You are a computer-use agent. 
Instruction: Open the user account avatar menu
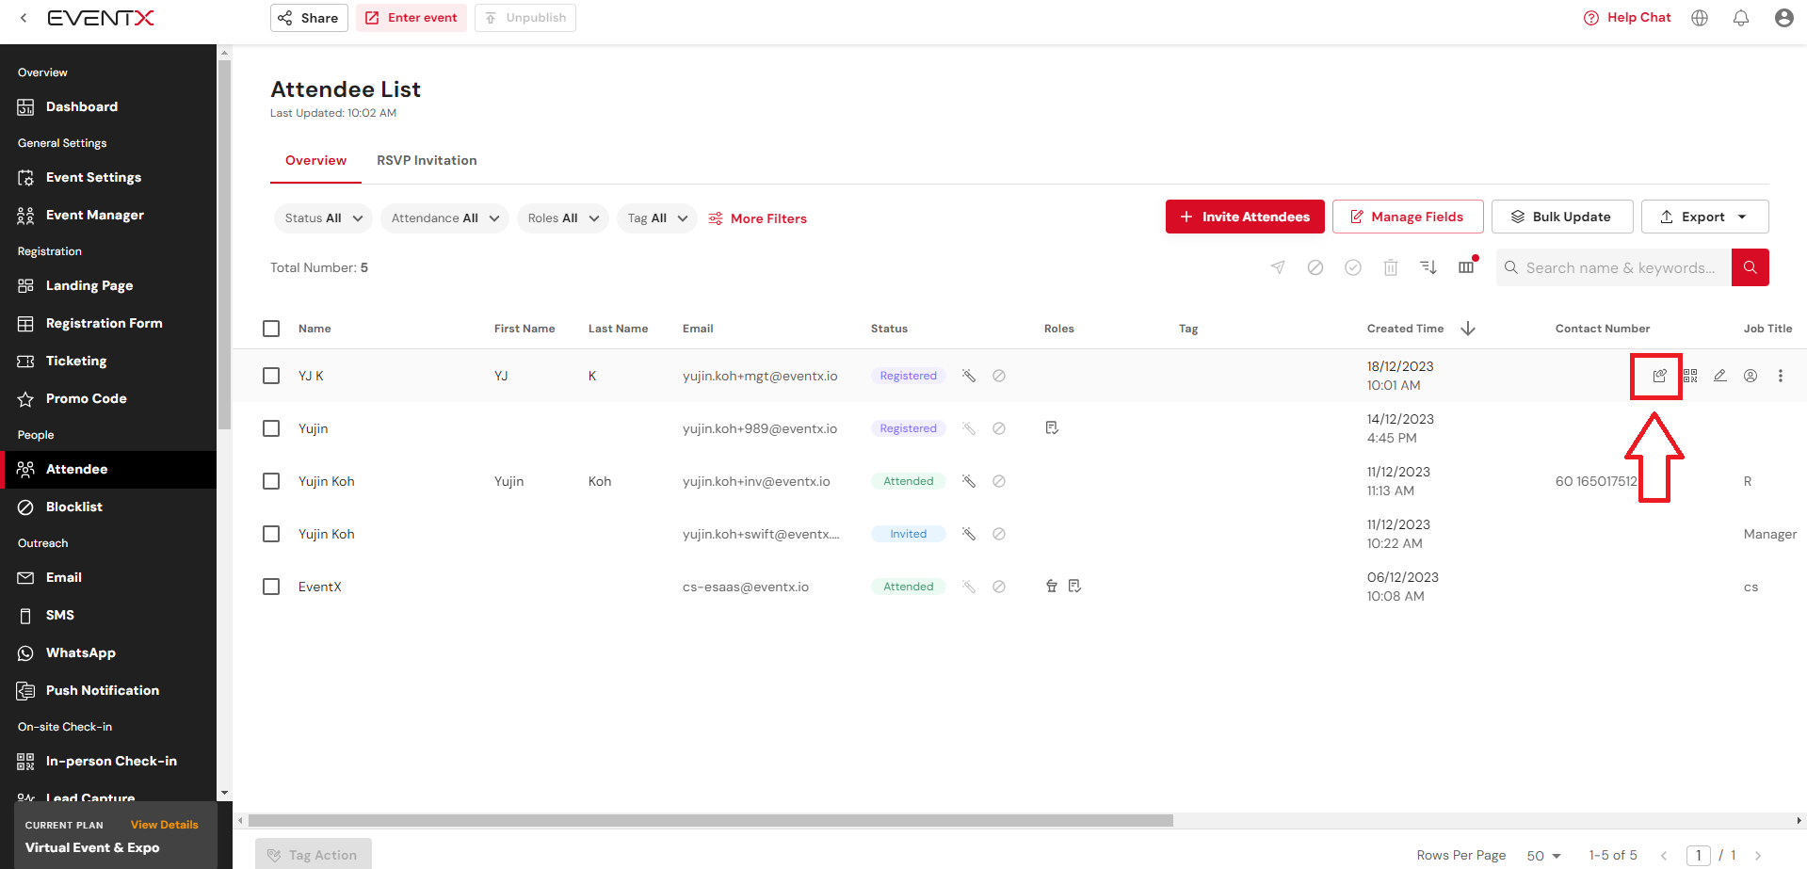pyautogui.click(x=1783, y=18)
